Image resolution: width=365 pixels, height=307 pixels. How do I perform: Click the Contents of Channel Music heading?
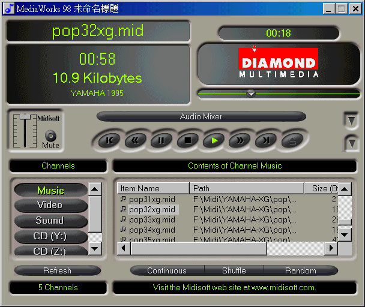(235, 166)
